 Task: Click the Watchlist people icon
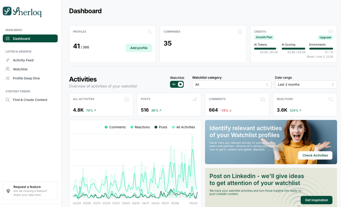pos(8,69)
